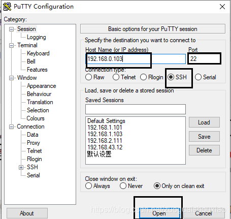Open the Proxy category
This screenshot has width=231, height=219.
pos(34,143)
